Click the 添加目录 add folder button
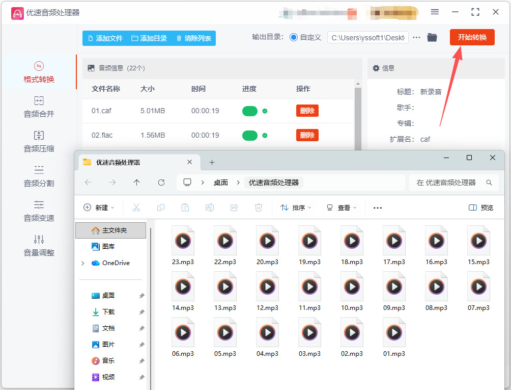The image size is (511, 390). (x=149, y=38)
